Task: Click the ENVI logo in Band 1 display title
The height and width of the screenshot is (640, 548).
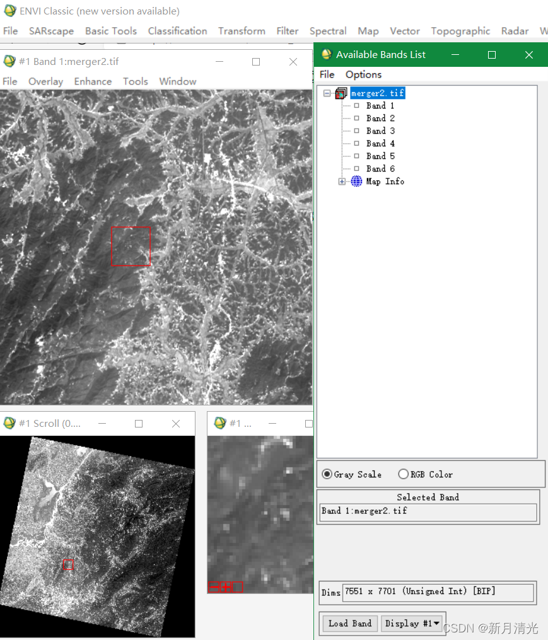Action: tap(9, 62)
